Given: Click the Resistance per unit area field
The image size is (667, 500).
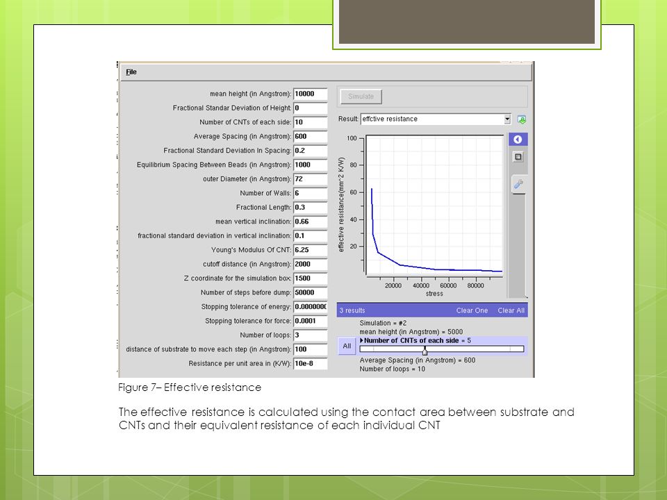Looking at the screenshot, I should 310,363.
